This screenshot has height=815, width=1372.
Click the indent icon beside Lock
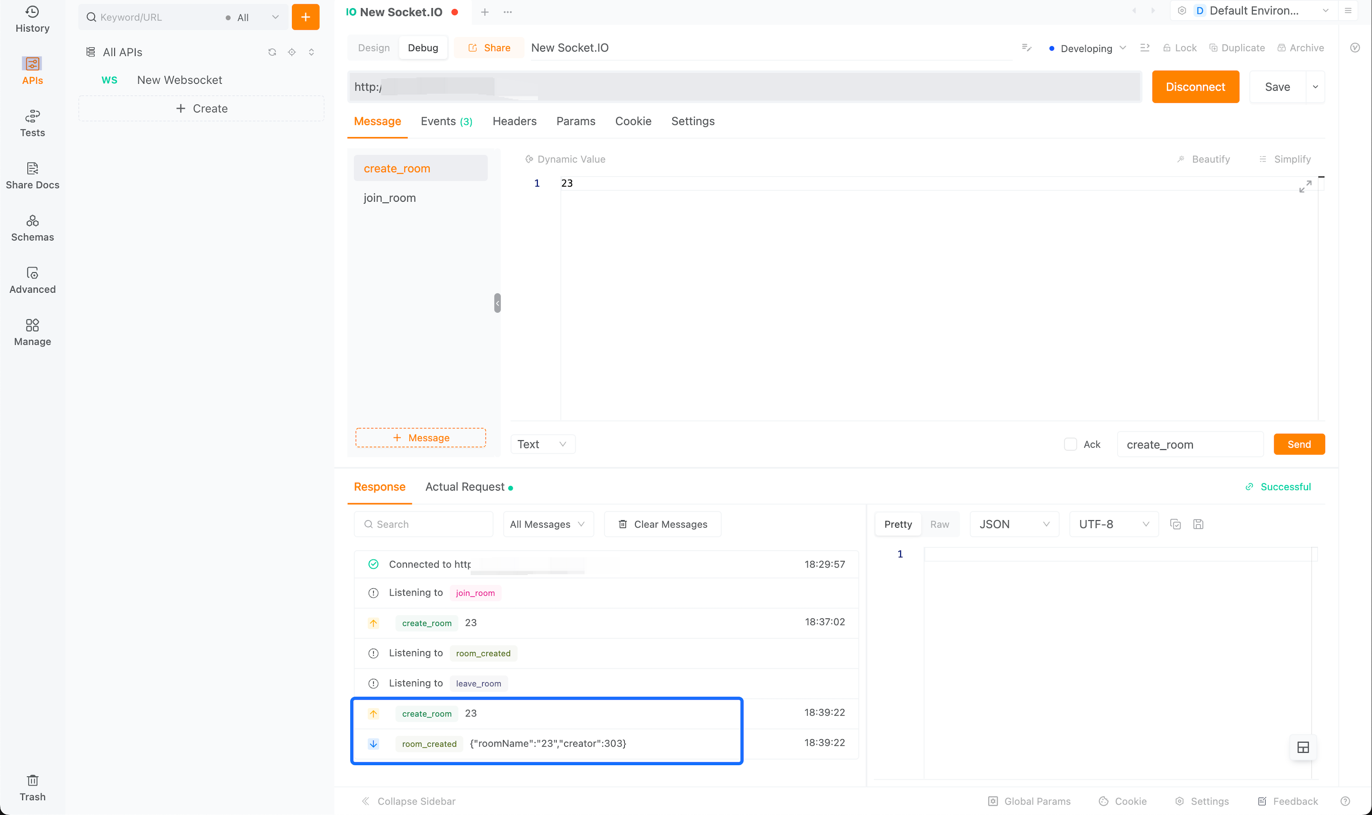tap(1145, 48)
